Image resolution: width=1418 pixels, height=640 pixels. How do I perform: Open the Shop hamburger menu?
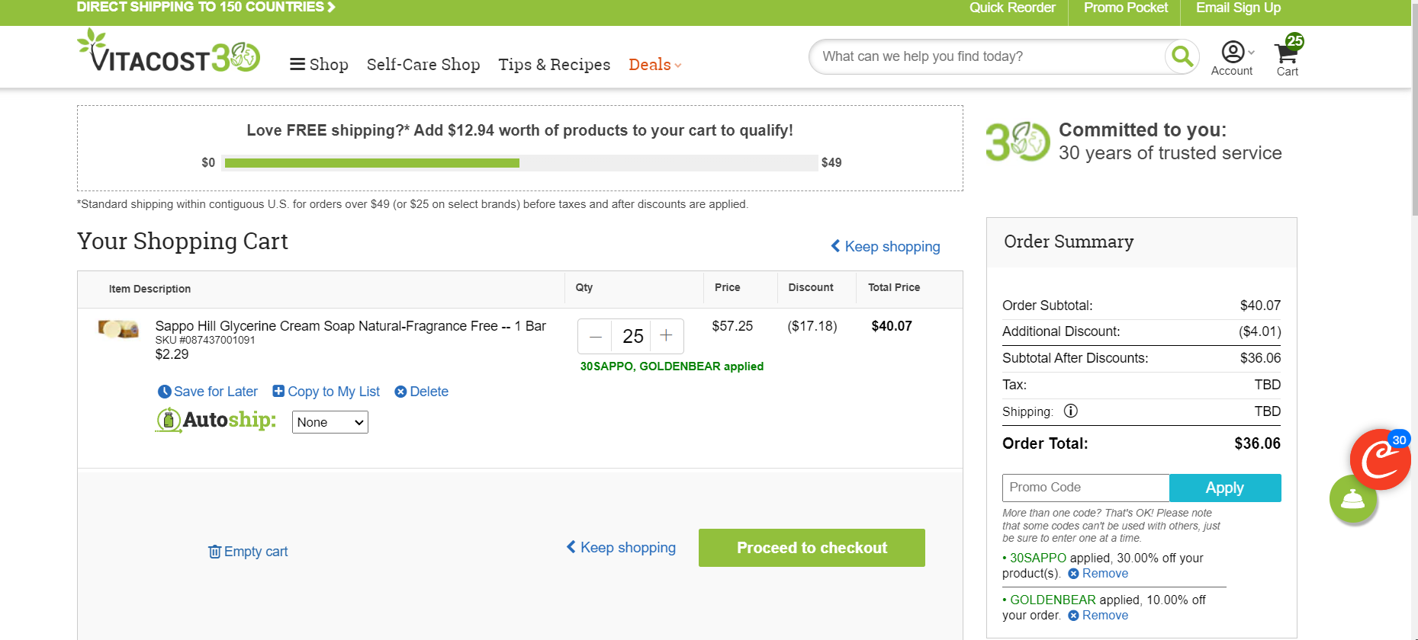[x=319, y=65]
